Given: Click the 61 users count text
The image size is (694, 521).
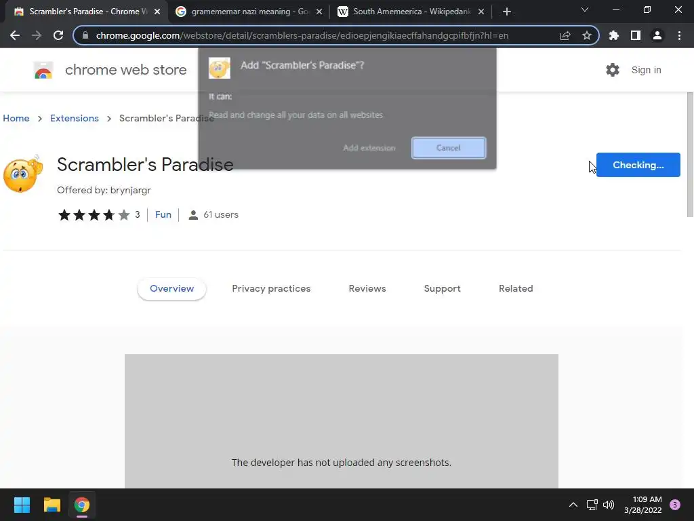Looking at the screenshot, I should tap(220, 215).
